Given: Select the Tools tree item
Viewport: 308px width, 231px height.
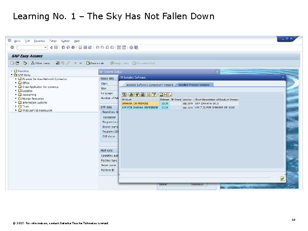Looking at the screenshot, I should coord(26,107).
